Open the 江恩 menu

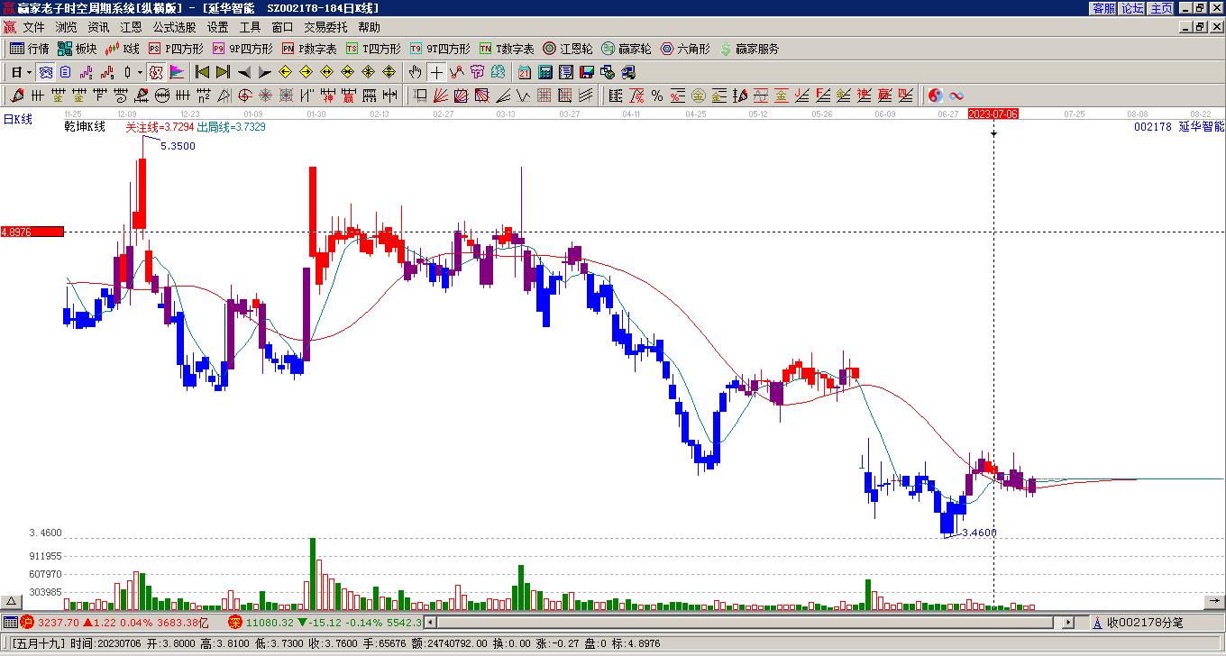[131, 28]
